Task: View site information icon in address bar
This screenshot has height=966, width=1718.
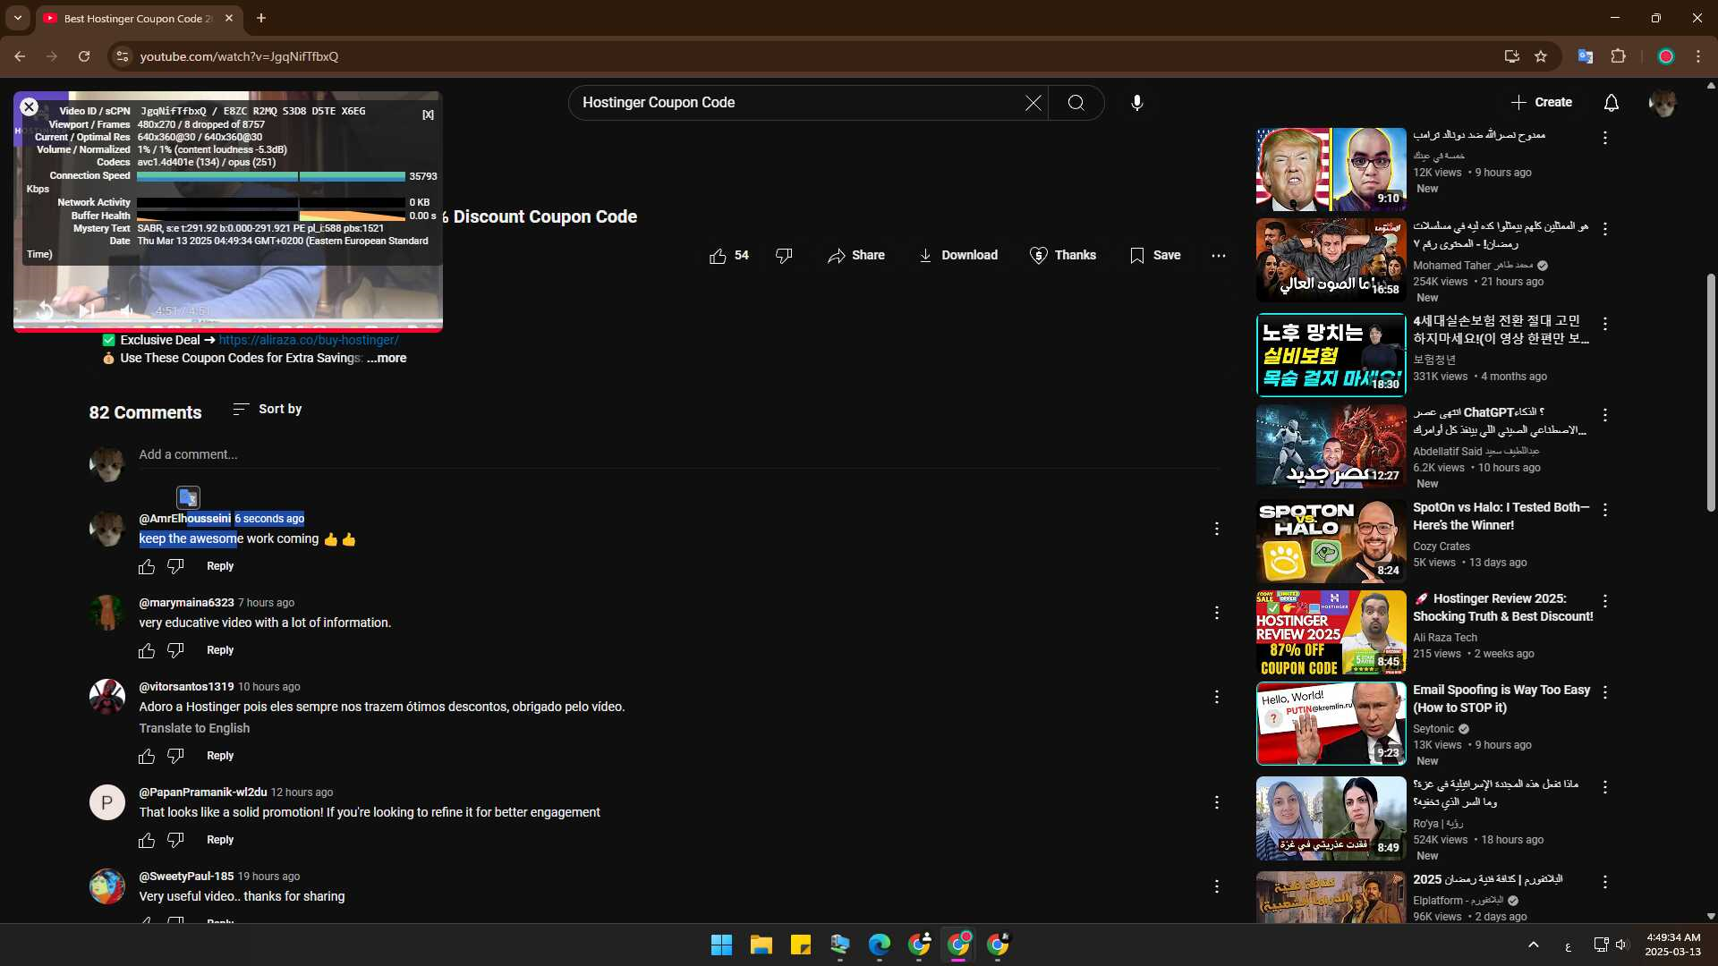Action: [x=123, y=56]
